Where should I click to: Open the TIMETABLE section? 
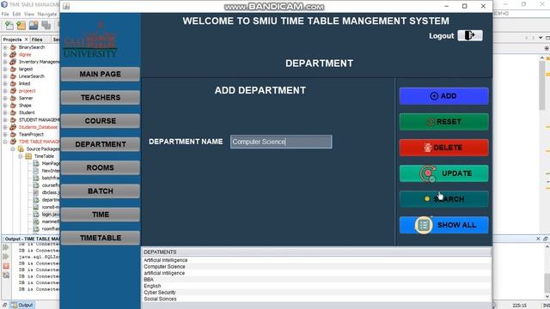101,238
